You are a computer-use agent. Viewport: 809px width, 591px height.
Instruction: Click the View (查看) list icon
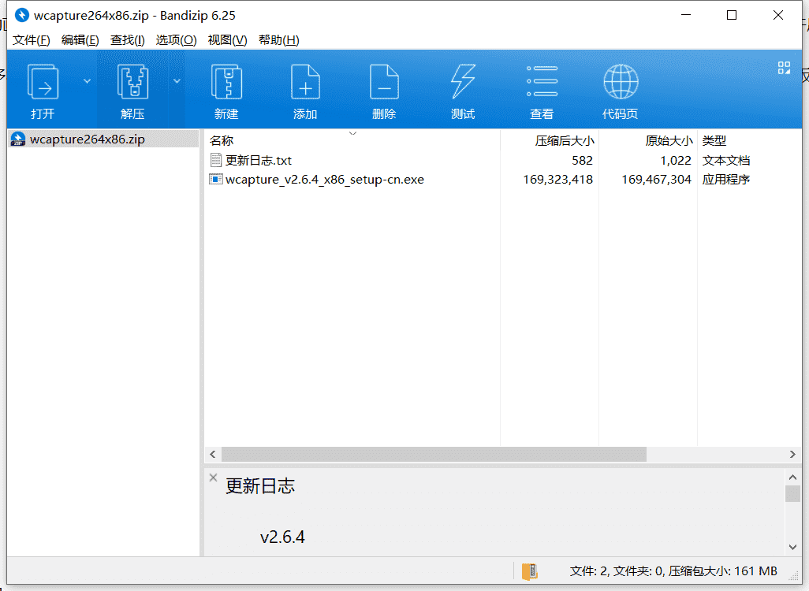pyautogui.click(x=542, y=81)
